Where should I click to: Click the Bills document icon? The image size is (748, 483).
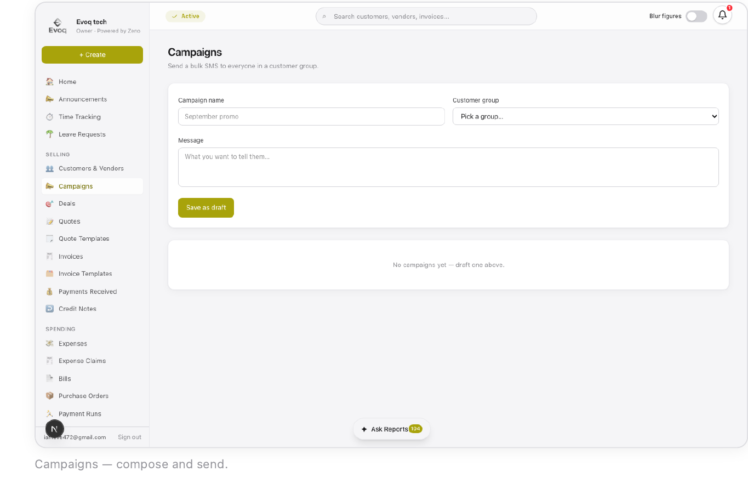(50, 379)
